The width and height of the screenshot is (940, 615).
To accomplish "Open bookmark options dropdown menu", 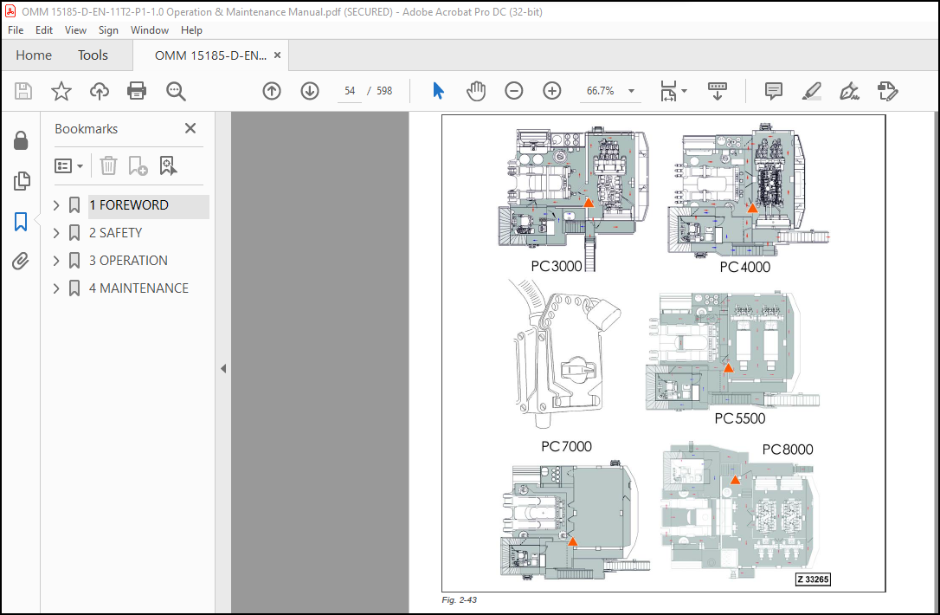I will pyautogui.click(x=68, y=165).
